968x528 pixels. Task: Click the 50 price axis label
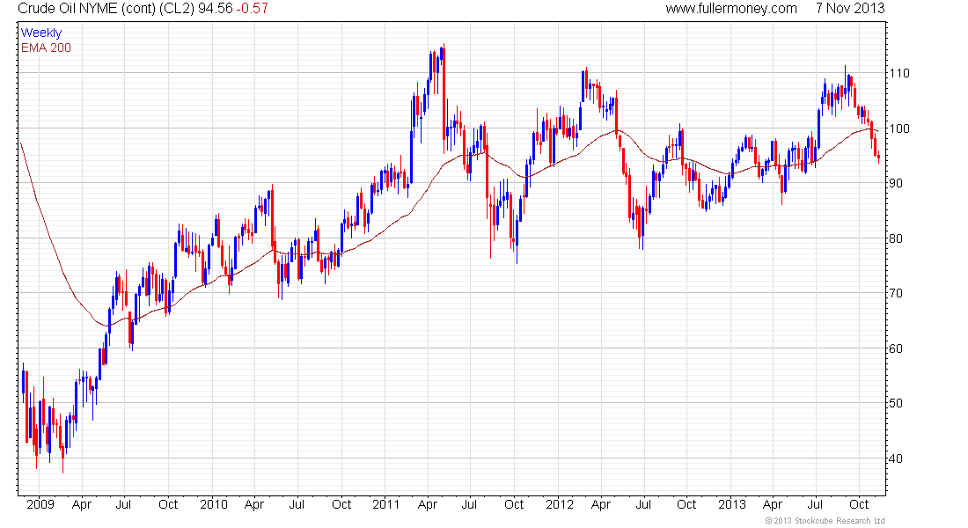tap(896, 403)
